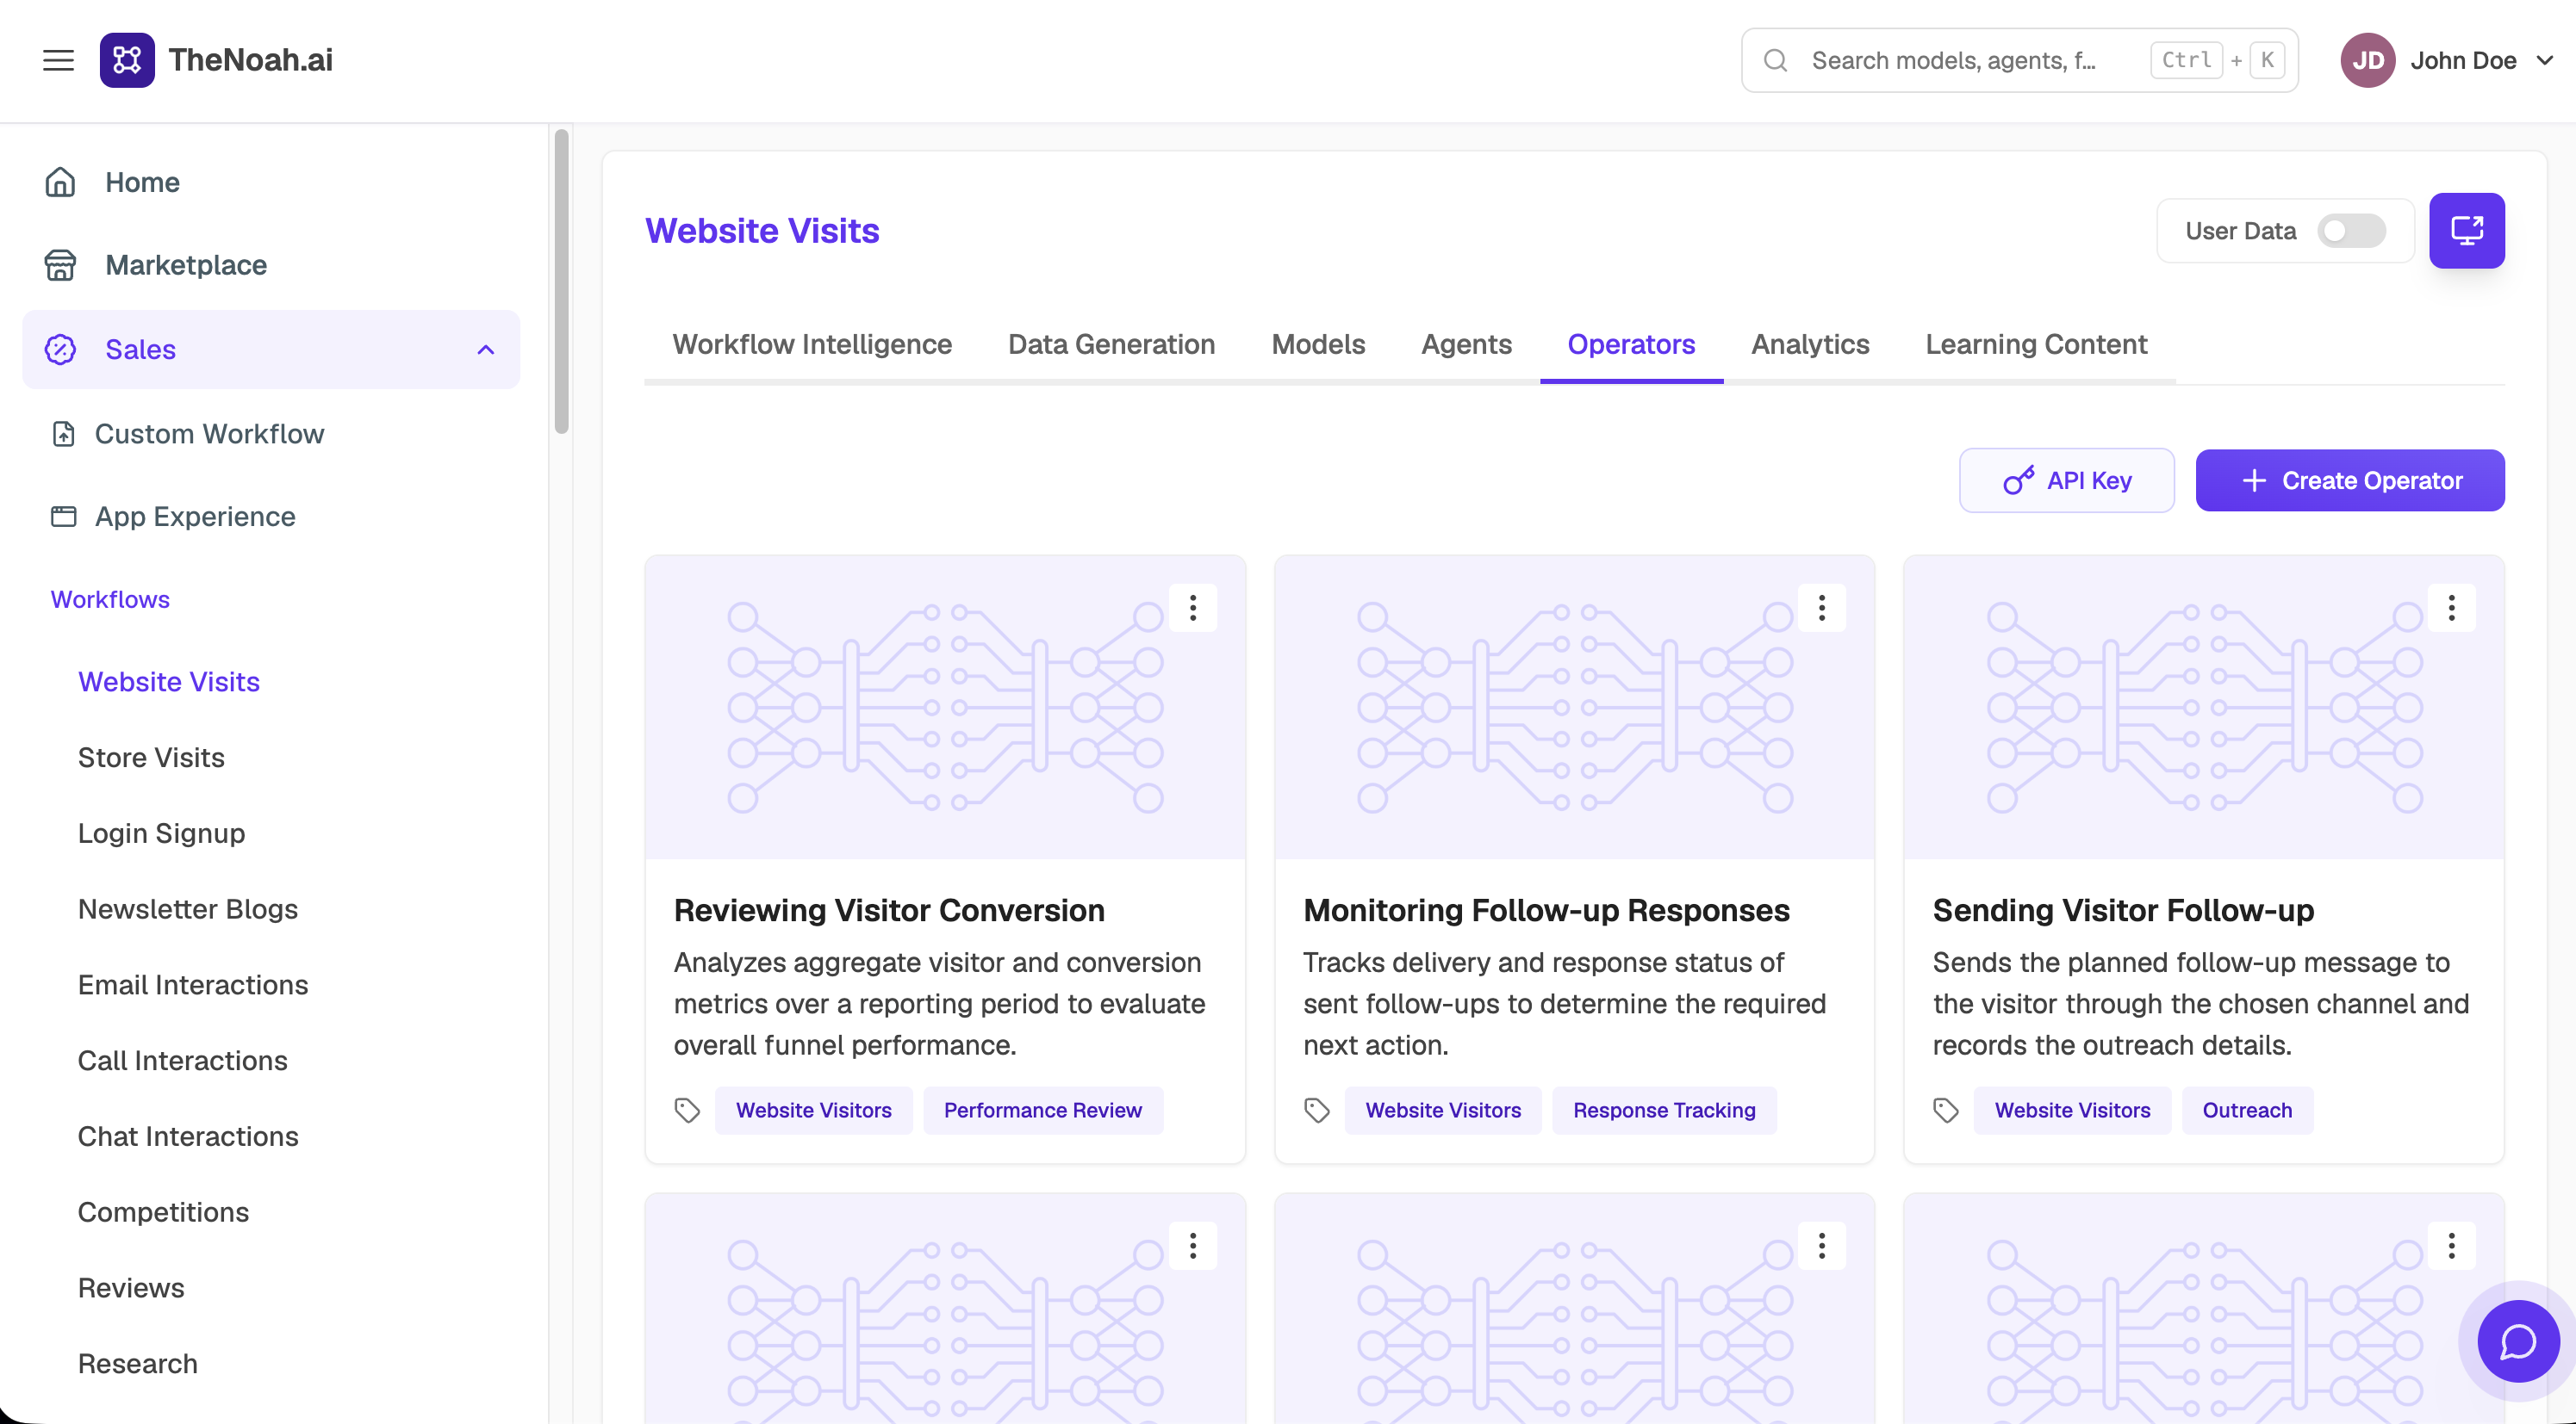This screenshot has height=1424, width=2576.
Task: Click the TheNoah.ai logo icon
Action: pyautogui.click(x=127, y=60)
